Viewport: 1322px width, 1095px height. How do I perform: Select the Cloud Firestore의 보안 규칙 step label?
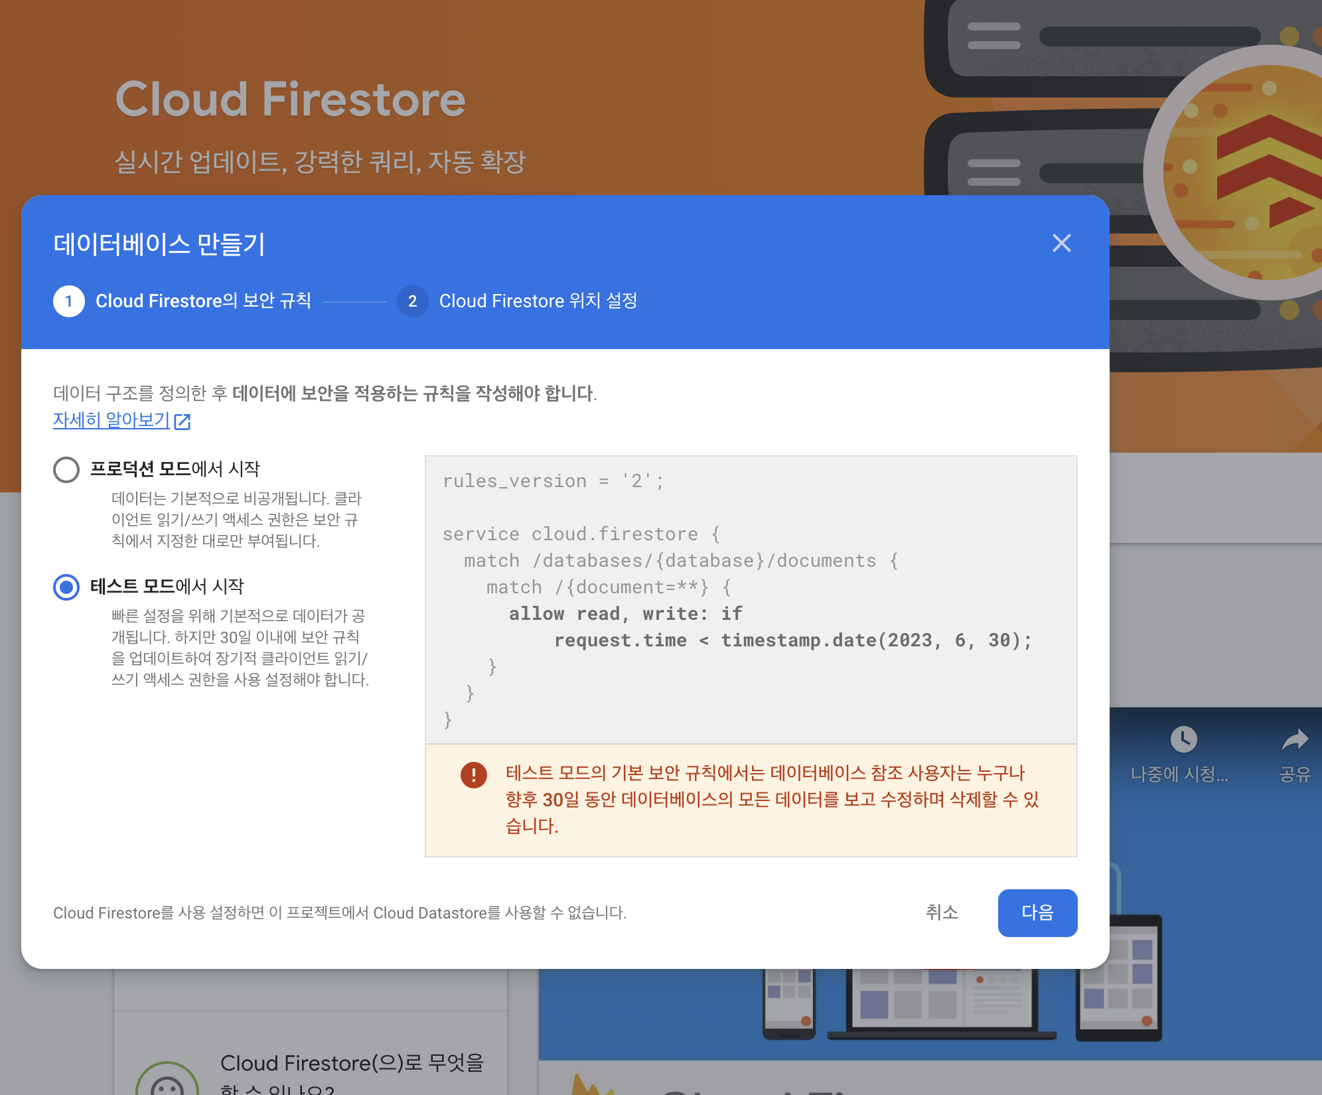click(x=203, y=301)
